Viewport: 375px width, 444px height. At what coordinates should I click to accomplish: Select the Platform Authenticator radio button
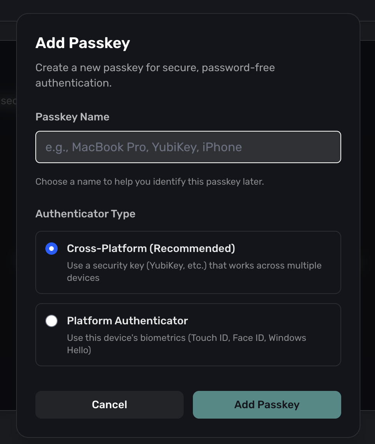51,320
